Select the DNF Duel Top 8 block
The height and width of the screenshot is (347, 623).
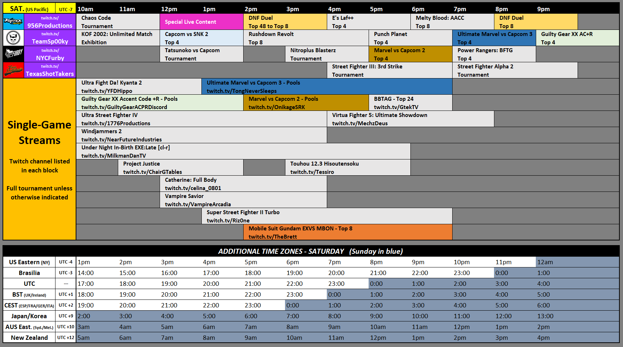tap(536, 22)
